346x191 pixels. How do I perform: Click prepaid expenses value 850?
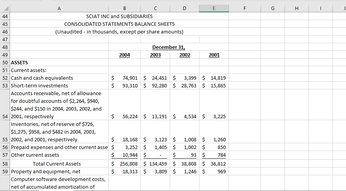coord(214,147)
